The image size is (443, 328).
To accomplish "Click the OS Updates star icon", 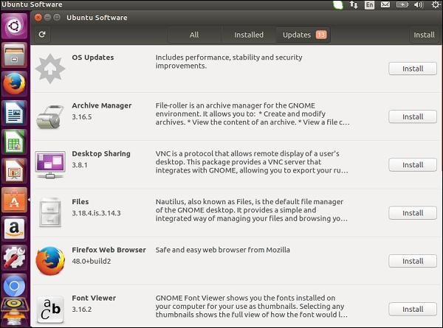I will tap(50, 68).
